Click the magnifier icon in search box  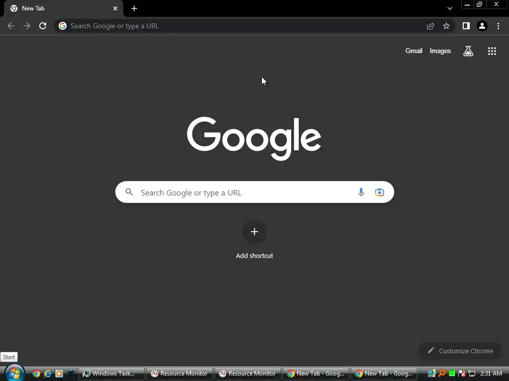[129, 192]
